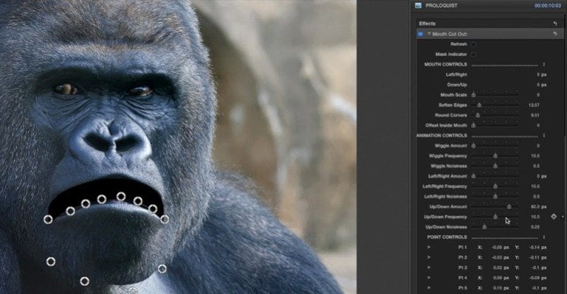The image size is (567, 294).
Task: Expand the Pt 3 point control
Action: (429, 267)
